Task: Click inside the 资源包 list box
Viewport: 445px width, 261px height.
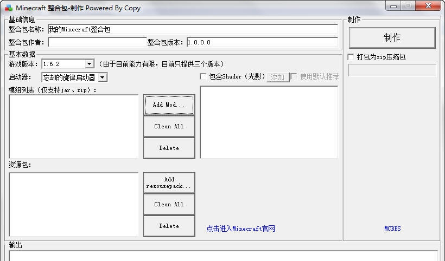Action: [x=73, y=204]
